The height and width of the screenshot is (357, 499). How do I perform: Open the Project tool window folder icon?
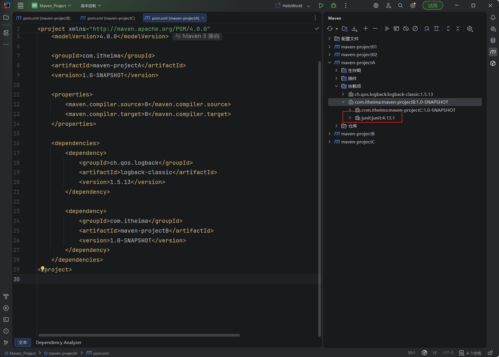6,18
